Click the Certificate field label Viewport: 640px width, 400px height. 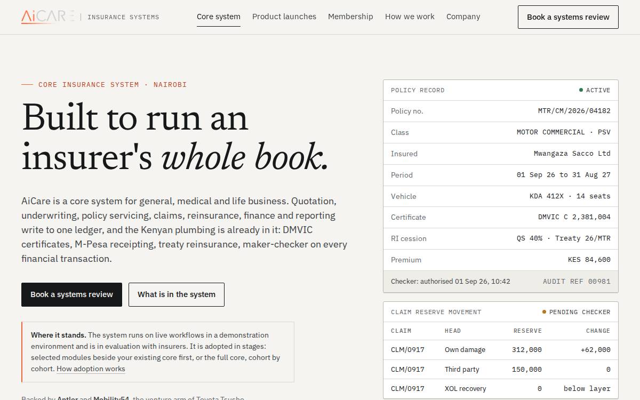[x=409, y=217]
